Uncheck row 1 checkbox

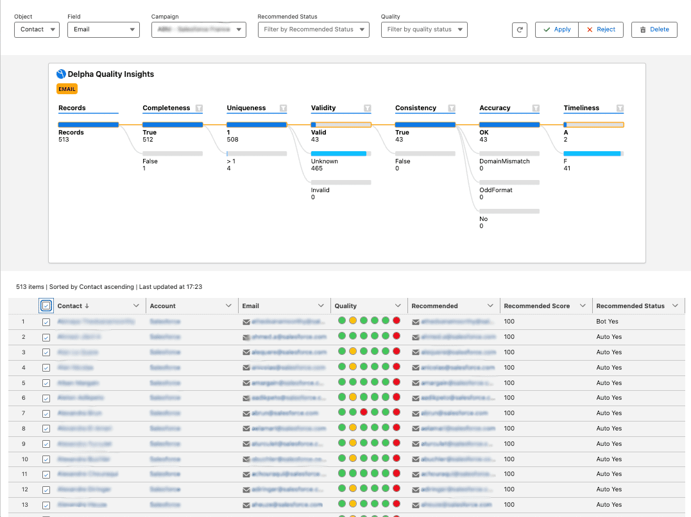coord(46,322)
